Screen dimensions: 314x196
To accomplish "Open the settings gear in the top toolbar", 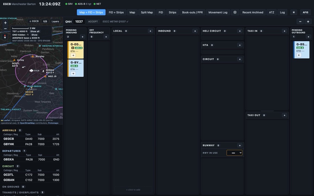I will [x=235, y=12].
